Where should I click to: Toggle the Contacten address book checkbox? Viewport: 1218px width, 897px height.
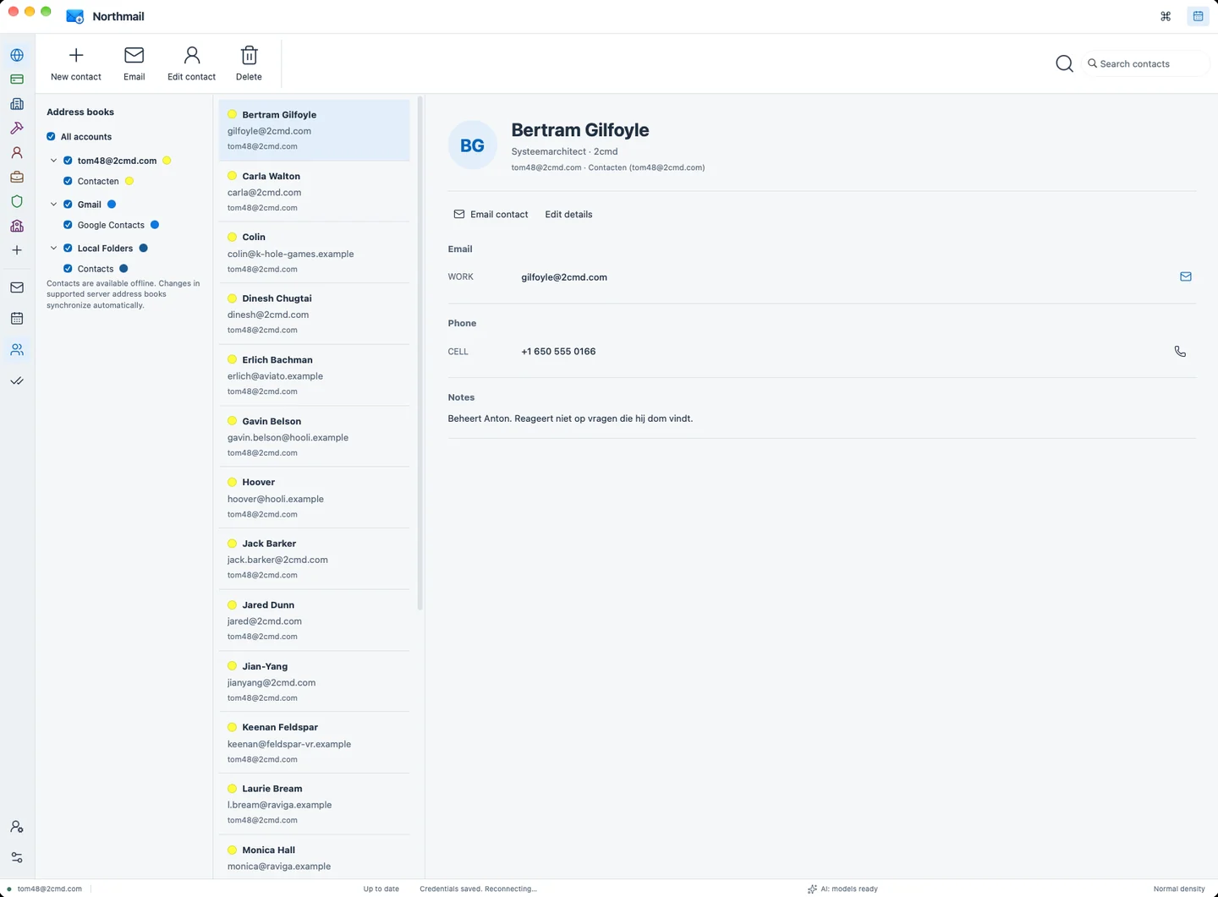coord(68,181)
